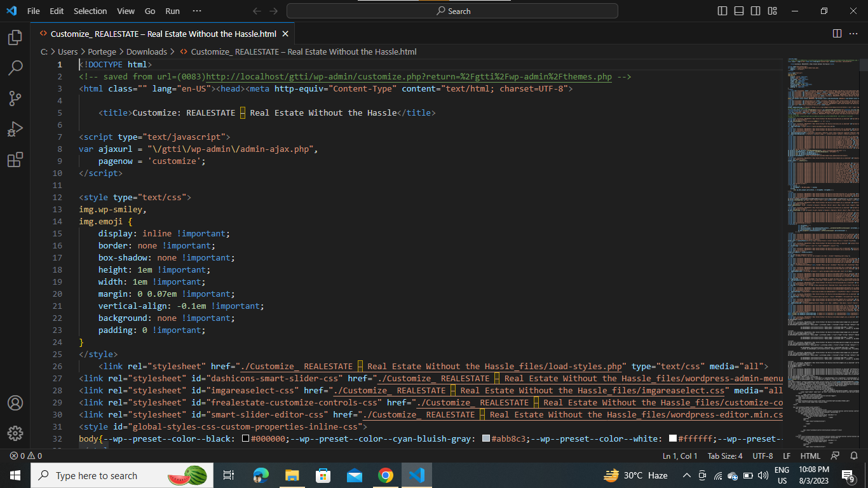Open the load-styles.php href link
Screen dimensions: 868x488
point(431,367)
